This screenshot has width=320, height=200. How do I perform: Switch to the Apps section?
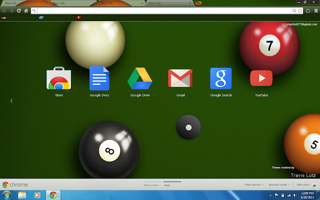pos(167,185)
